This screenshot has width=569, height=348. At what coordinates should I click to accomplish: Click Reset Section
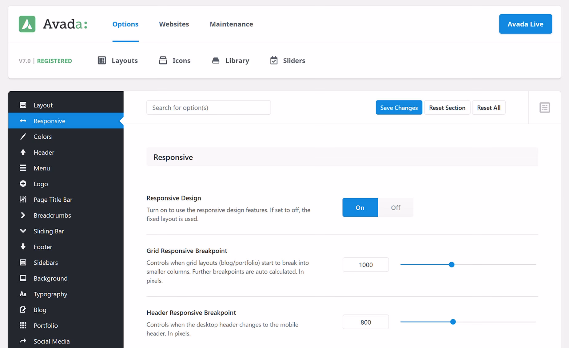447,108
